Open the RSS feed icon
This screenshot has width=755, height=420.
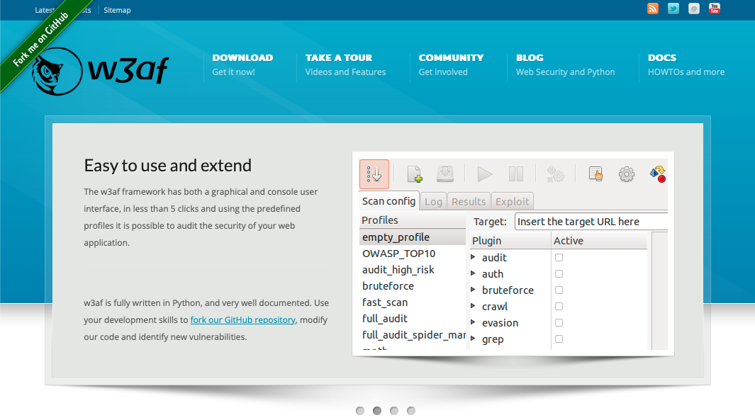(x=653, y=8)
